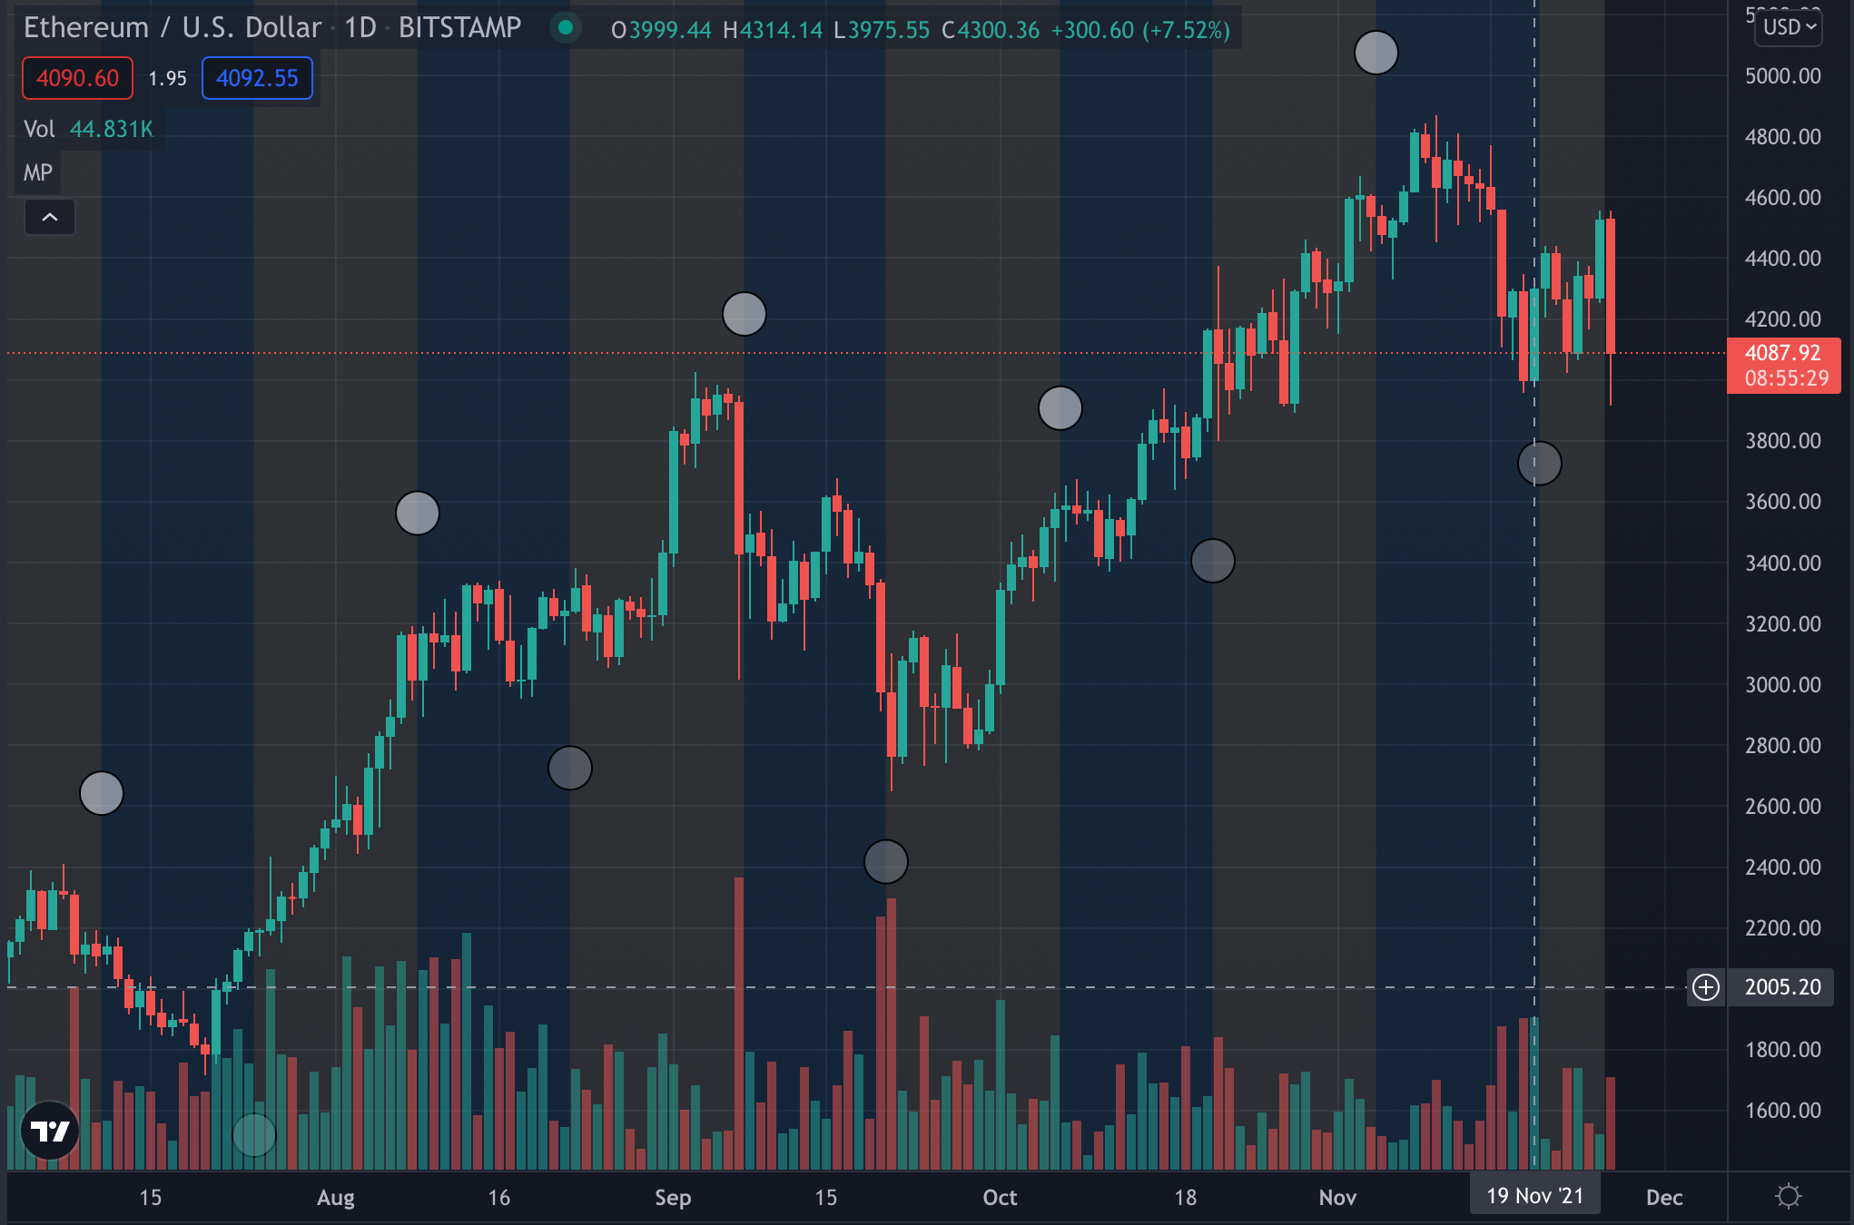Screen dimensions: 1854x1225
Task: Click new moon marker near 3400.00 in October
Action: point(1213,561)
